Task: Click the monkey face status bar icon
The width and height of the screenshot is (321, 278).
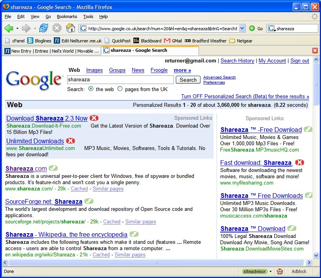Action: 280,271
